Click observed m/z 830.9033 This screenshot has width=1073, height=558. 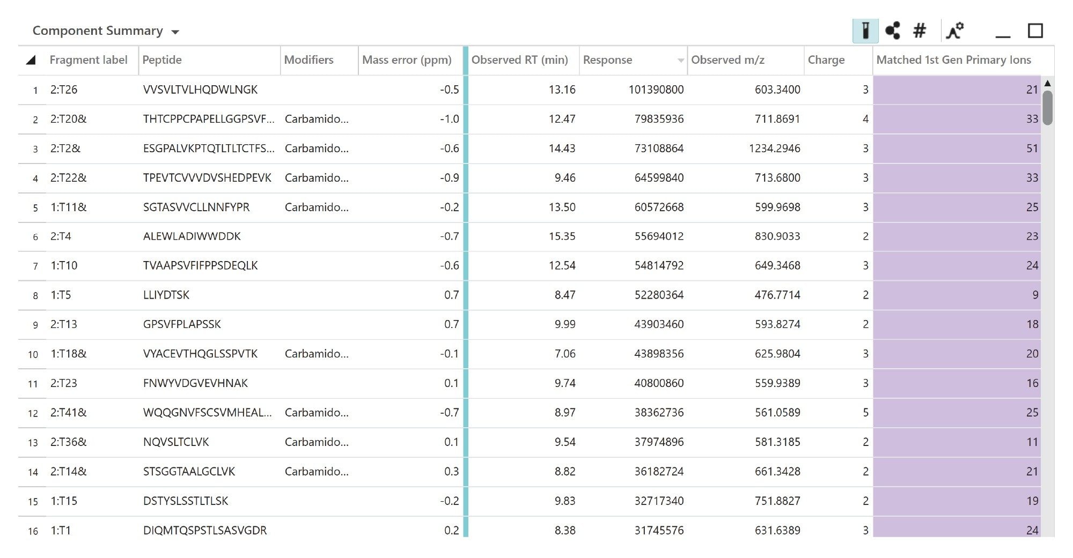tap(777, 236)
